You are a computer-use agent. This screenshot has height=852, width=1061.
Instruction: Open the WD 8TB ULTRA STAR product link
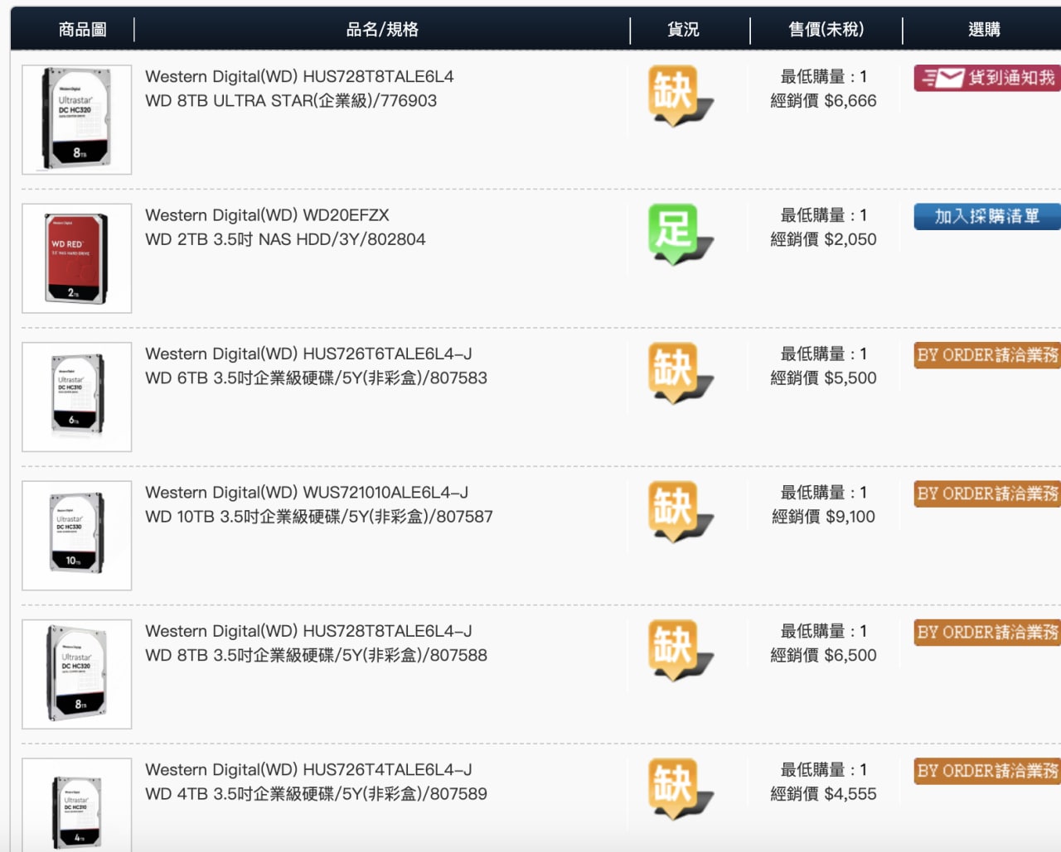pos(291,100)
